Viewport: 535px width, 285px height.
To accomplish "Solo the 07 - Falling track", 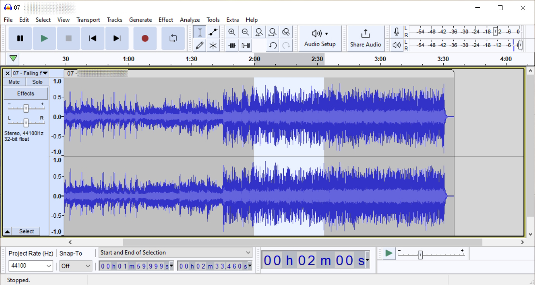I will 38,82.
